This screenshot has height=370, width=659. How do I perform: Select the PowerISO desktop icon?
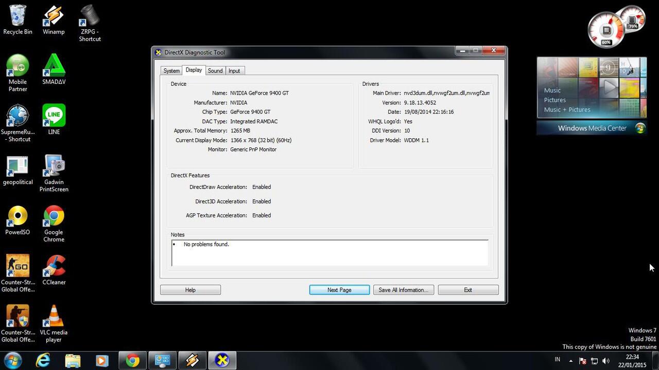[18, 219]
